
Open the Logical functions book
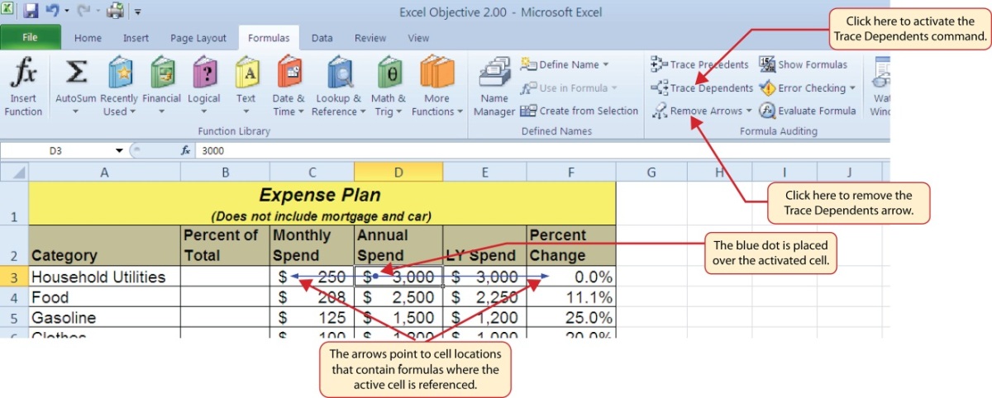[x=204, y=73]
